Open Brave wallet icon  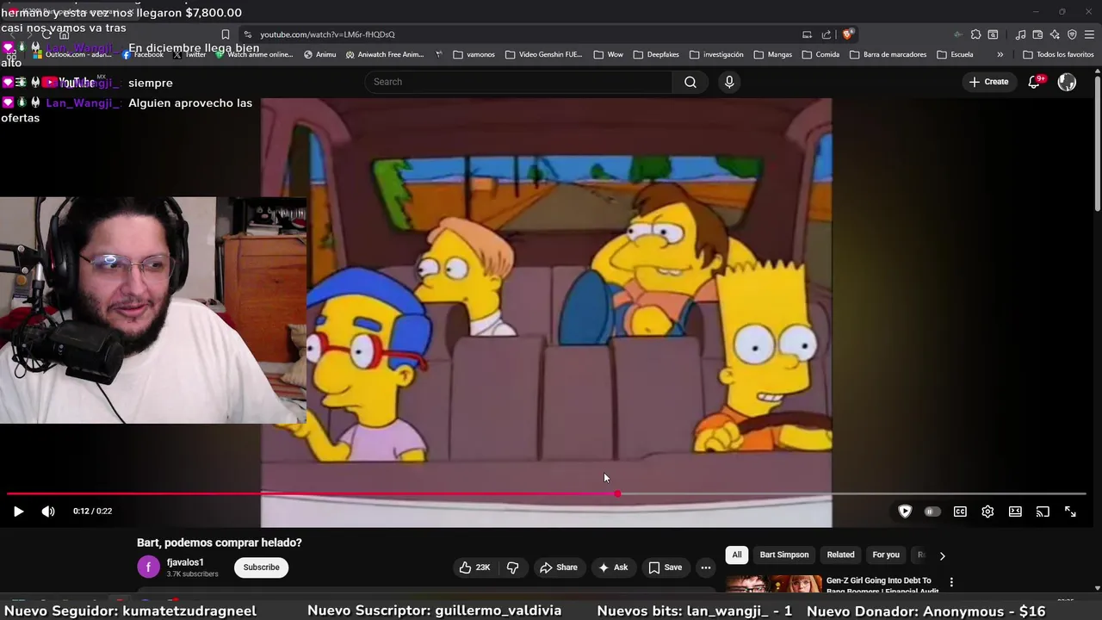click(1037, 34)
